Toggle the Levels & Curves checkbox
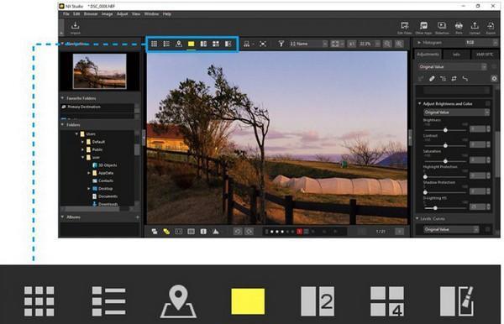 [488, 229]
